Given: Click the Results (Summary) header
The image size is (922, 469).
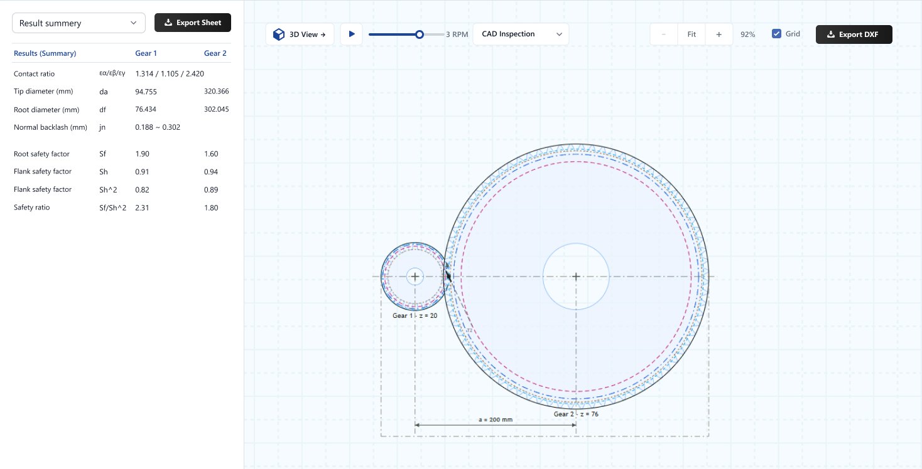Looking at the screenshot, I should [x=45, y=53].
